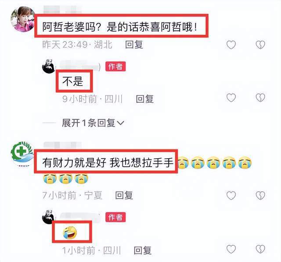Like the author's laughing emoji reply
The height and width of the screenshot is (262, 281).
pyautogui.click(x=231, y=249)
